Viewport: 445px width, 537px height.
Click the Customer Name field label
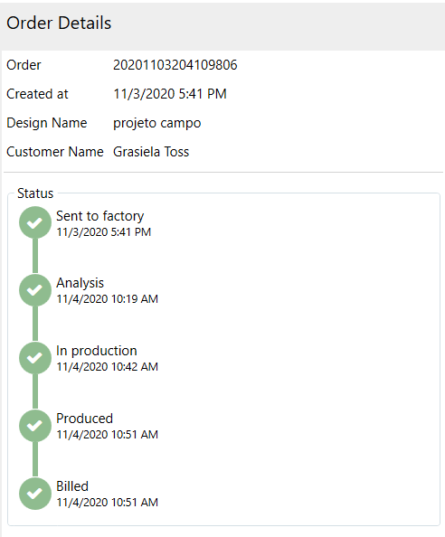55,152
